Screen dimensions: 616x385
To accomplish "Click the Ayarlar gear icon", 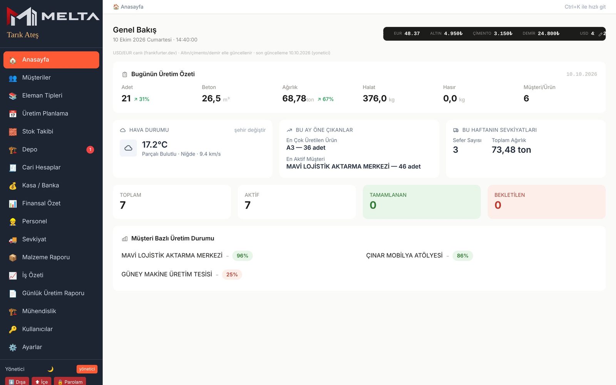I will (x=13, y=347).
